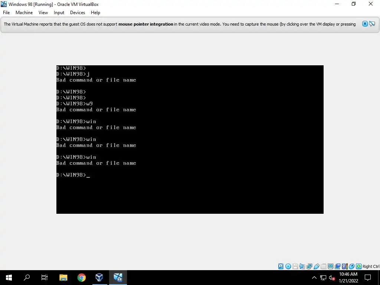Screen dimensions: 380x285
Task: Dismiss the mouse integration notification
Action: click(x=365, y=24)
